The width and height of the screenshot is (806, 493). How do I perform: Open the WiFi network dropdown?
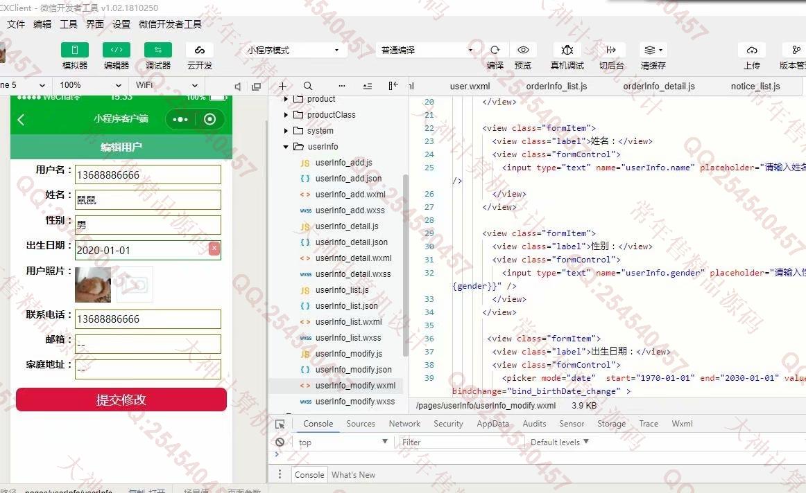coord(166,85)
